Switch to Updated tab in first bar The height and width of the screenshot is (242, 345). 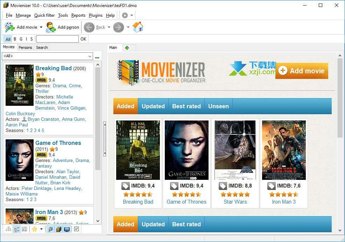[x=153, y=106]
